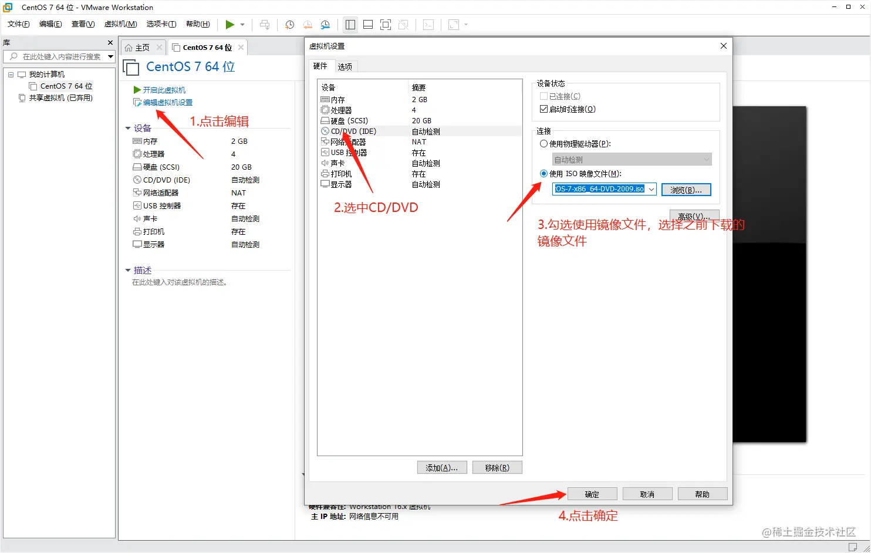
Task: Open the ISO image file path dropdown arrow
Action: [x=651, y=189]
